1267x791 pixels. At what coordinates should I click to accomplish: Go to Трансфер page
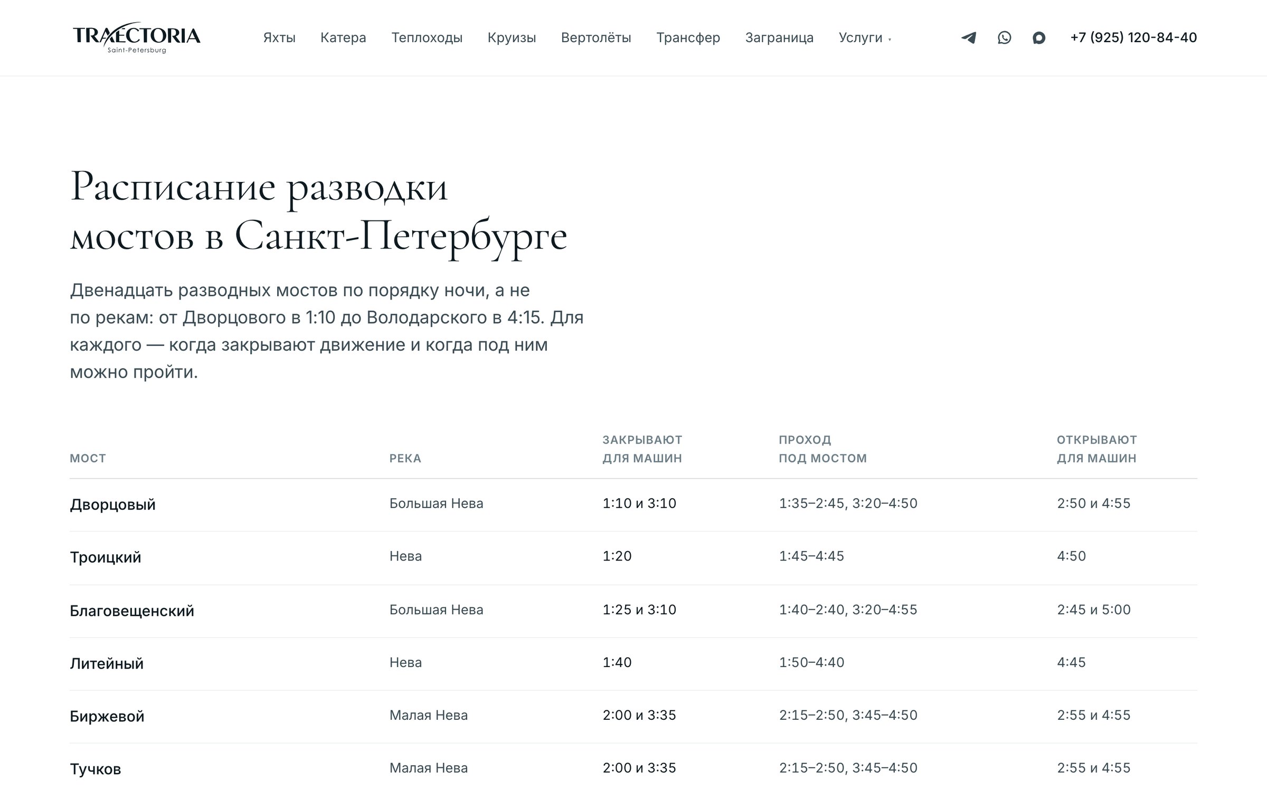(688, 37)
